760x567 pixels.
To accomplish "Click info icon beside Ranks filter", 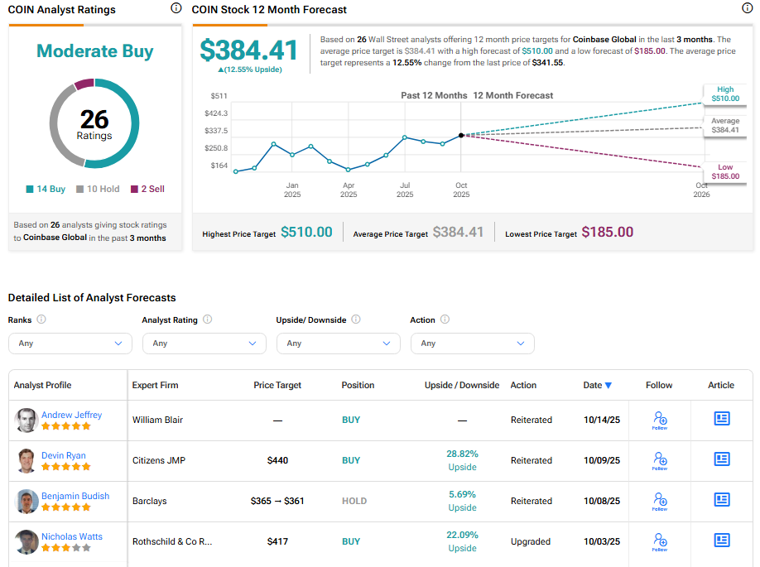I will tap(41, 320).
